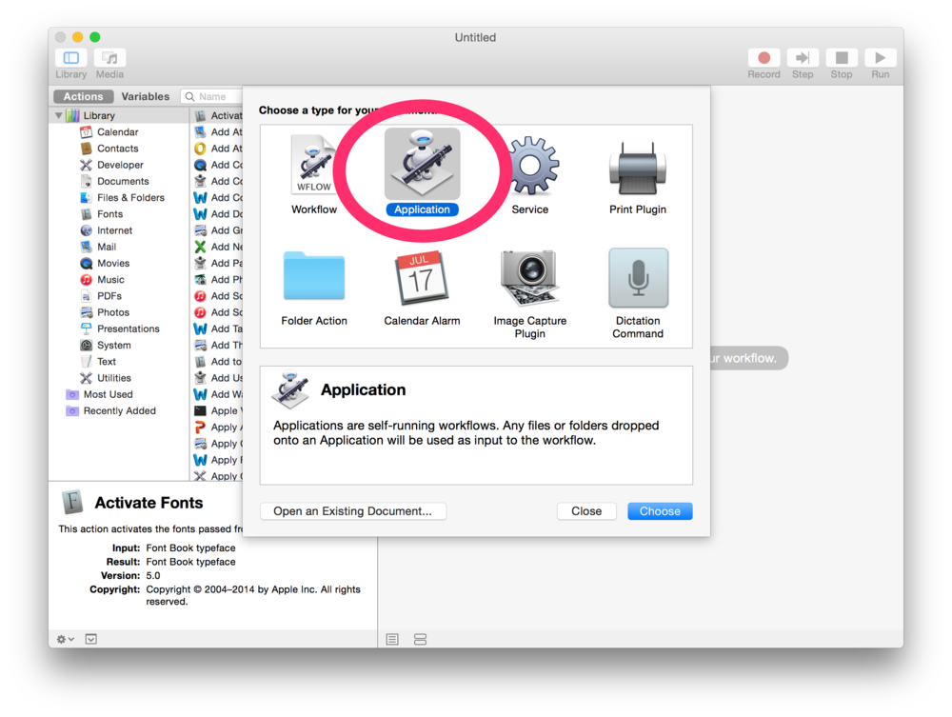The width and height of the screenshot is (952, 717).
Task: Confirm with the Choose button
Action: point(660,511)
